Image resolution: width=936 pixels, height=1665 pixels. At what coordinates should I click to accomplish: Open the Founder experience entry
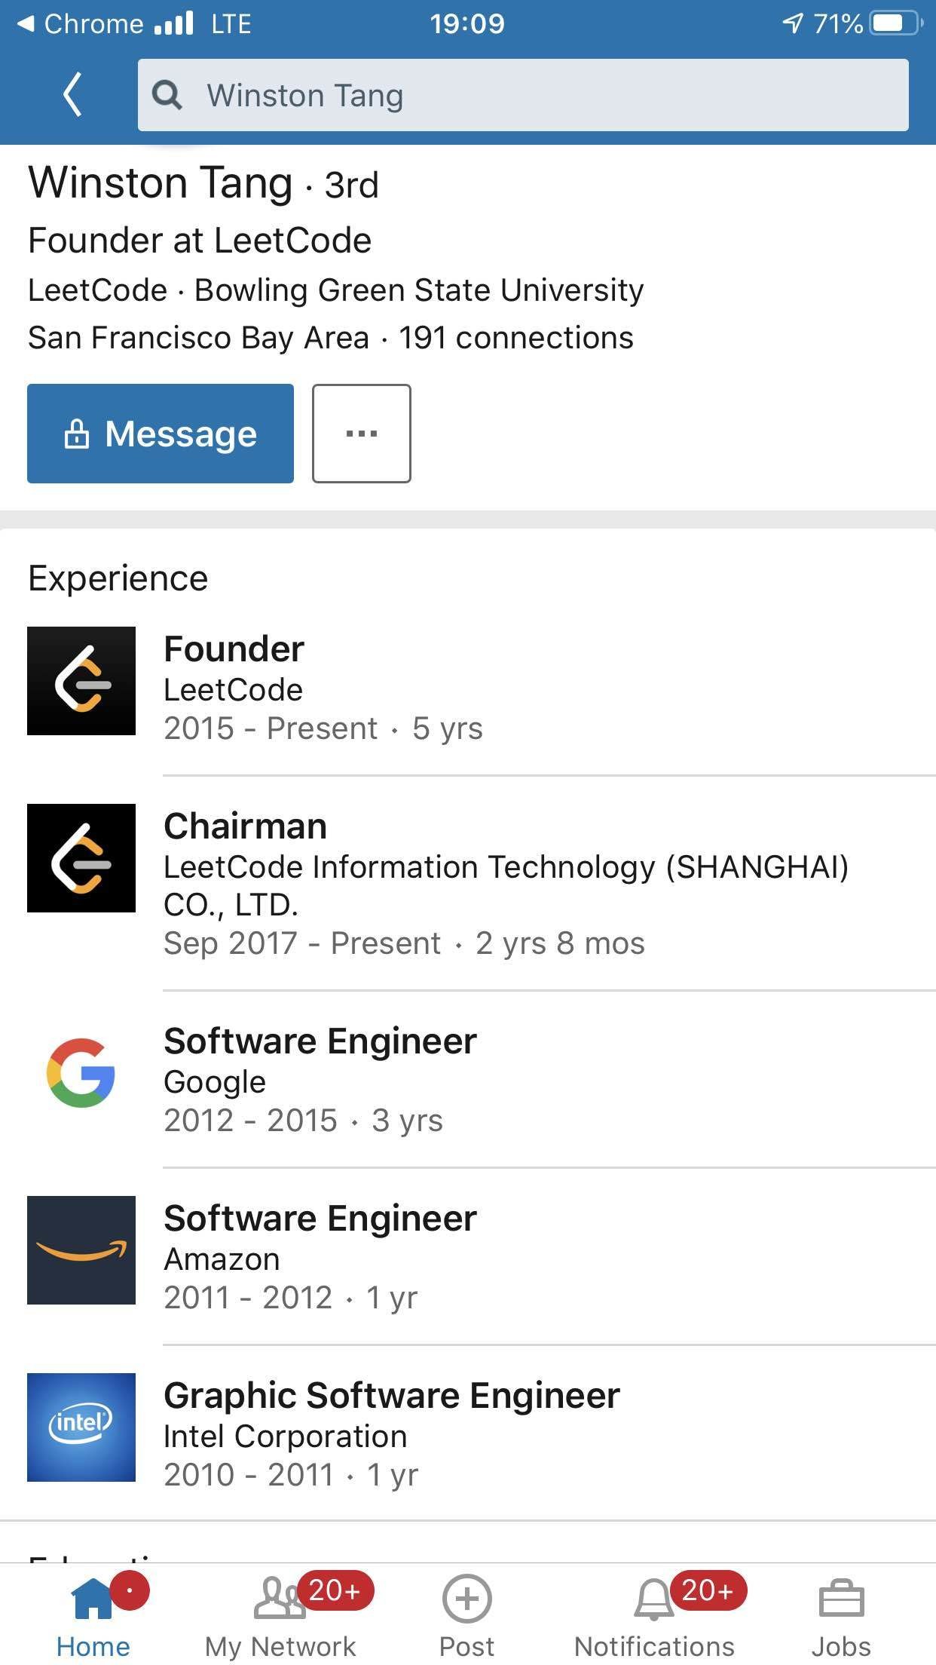click(234, 649)
